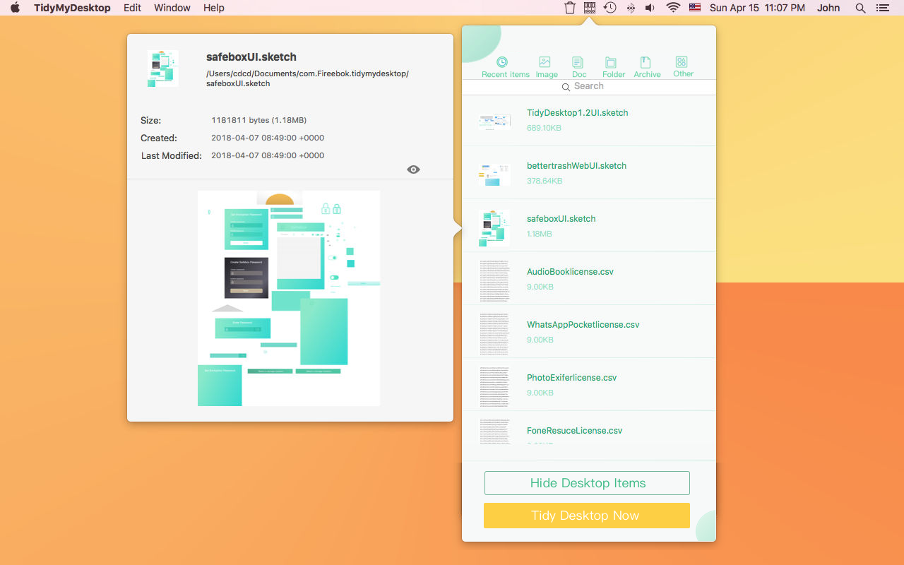This screenshot has width=904, height=565.
Task: Select PhotoExiferlicense.csv file
Action: 589,385
